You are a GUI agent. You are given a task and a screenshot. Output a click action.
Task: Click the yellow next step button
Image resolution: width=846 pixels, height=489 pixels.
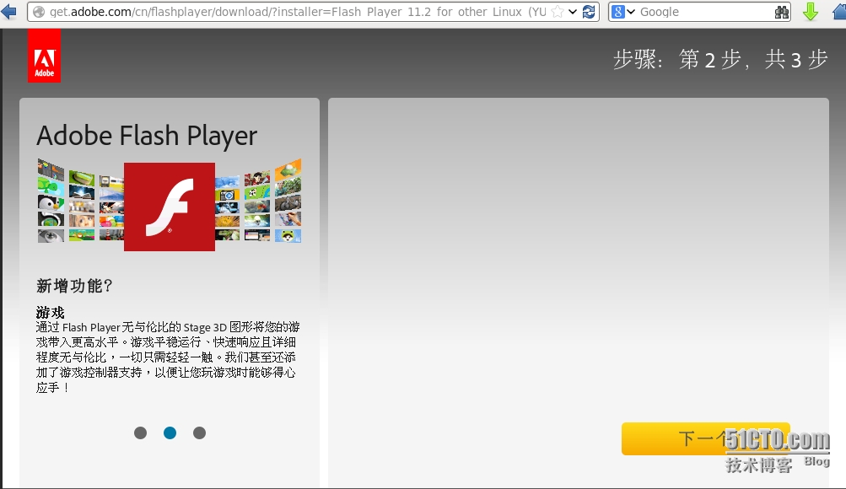coord(706,439)
